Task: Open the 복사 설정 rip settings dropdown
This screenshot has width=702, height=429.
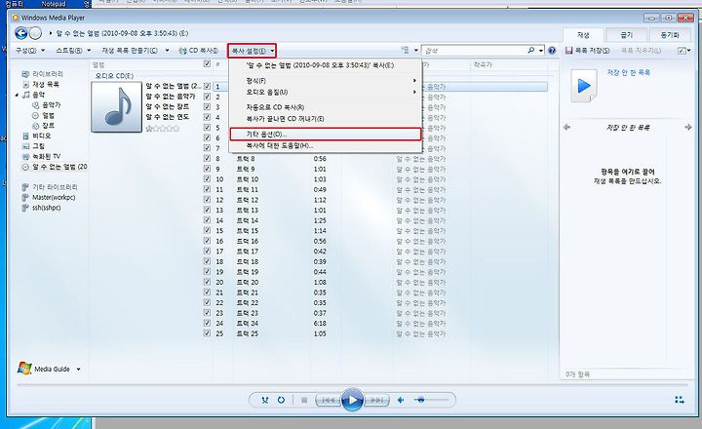Action: coord(252,51)
